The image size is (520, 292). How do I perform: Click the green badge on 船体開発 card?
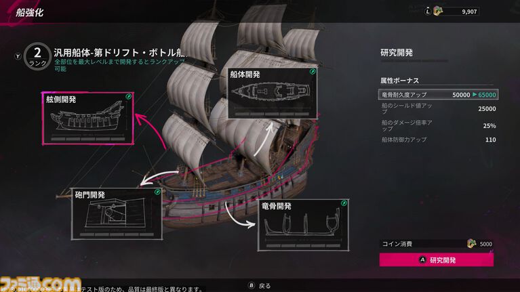313,72
